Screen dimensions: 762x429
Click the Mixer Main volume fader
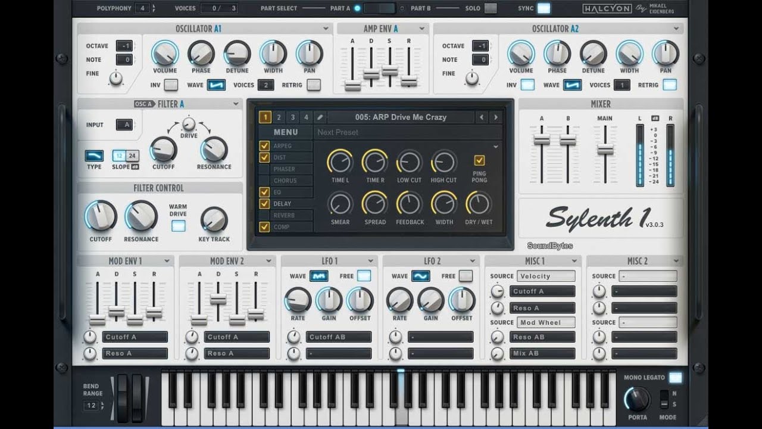(x=605, y=150)
